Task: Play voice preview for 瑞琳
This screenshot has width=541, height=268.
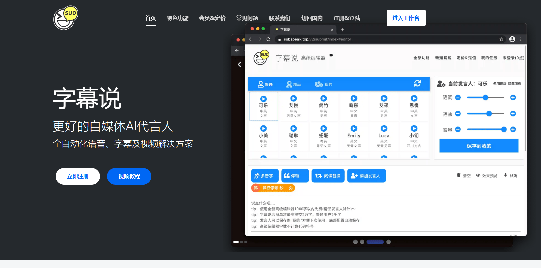Action: [294, 128]
